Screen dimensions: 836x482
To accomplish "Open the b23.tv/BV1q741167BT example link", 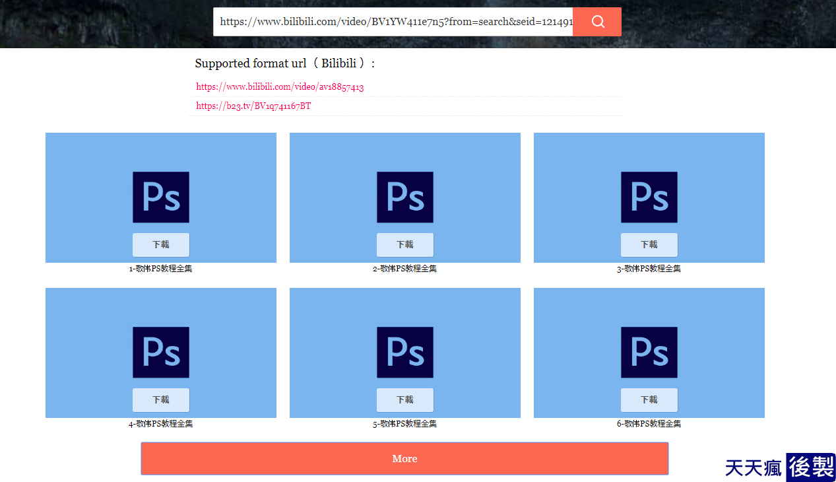I will 253,106.
